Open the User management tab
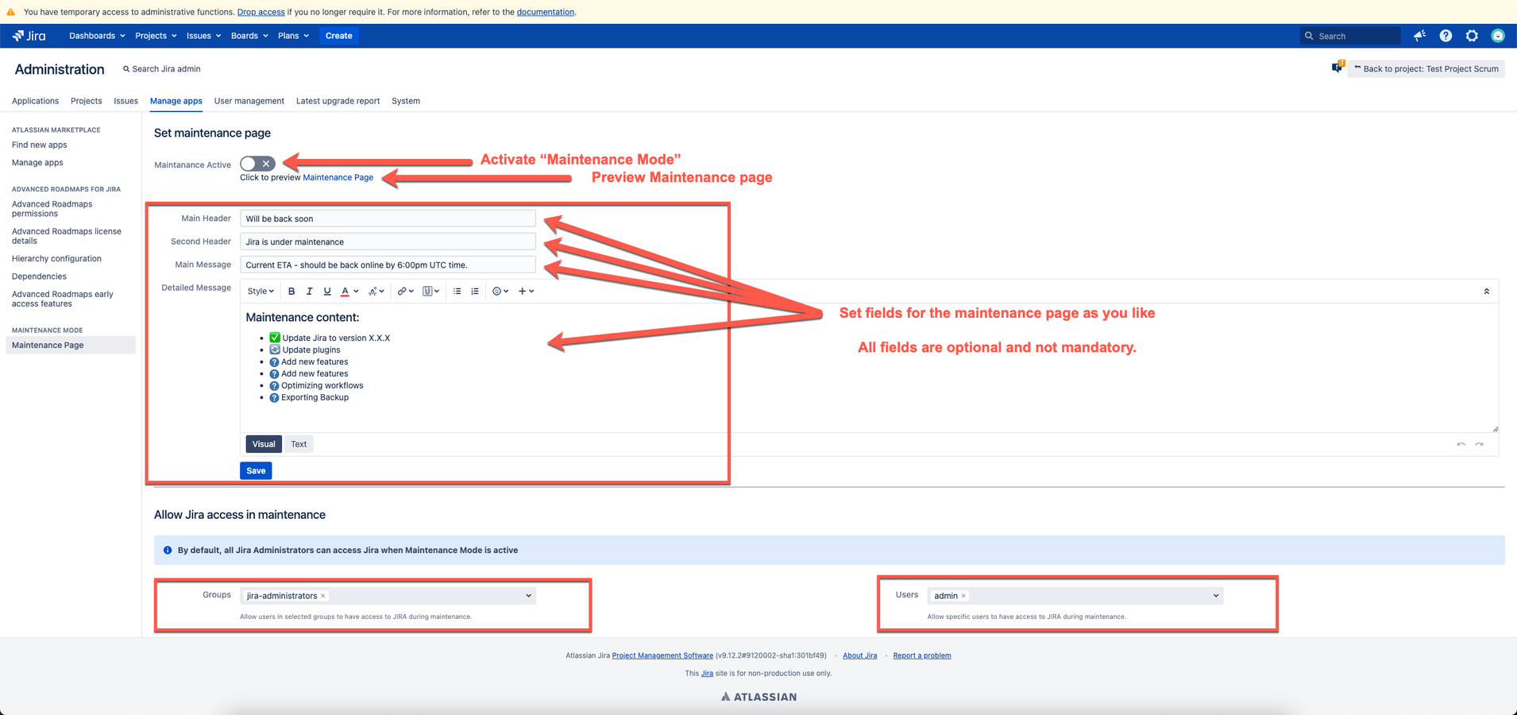This screenshot has height=715, width=1517. pos(249,101)
